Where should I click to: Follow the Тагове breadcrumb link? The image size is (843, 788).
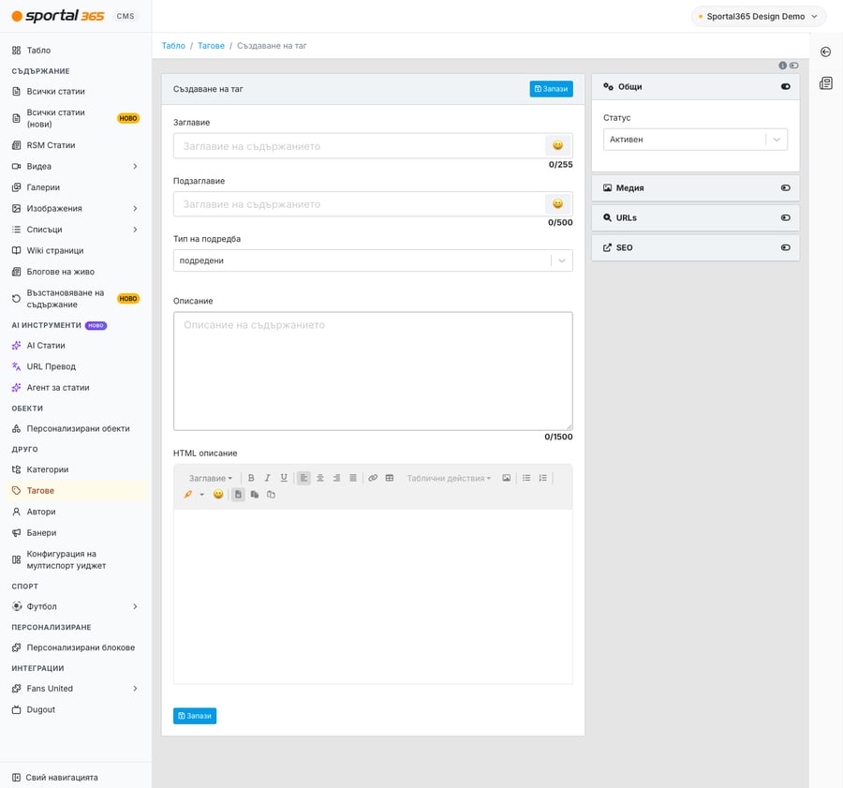pos(212,46)
